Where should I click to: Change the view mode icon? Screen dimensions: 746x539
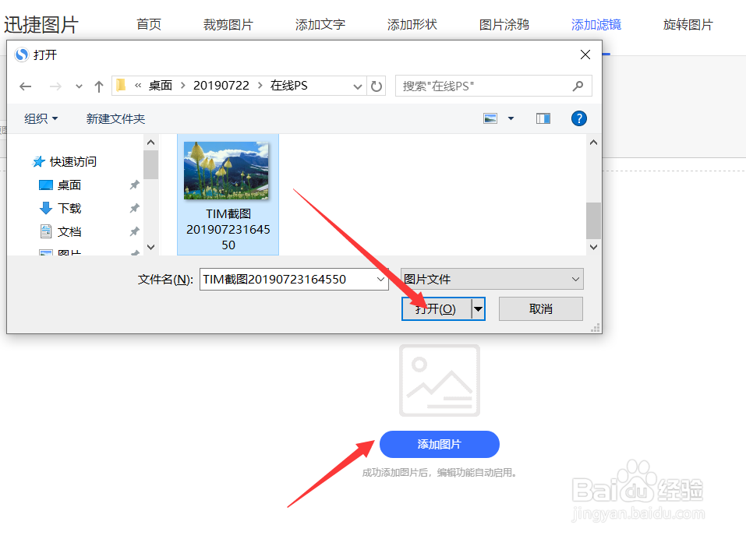[x=490, y=118]
